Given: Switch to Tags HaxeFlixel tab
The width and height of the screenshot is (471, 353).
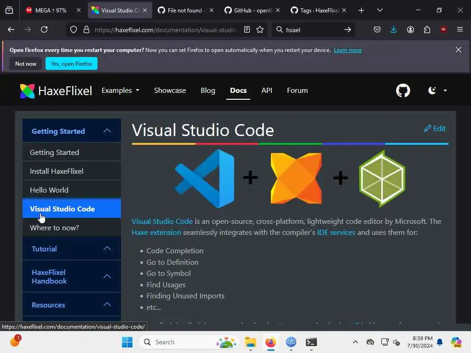Looking at the screenshot, I should tap(318, 11).
